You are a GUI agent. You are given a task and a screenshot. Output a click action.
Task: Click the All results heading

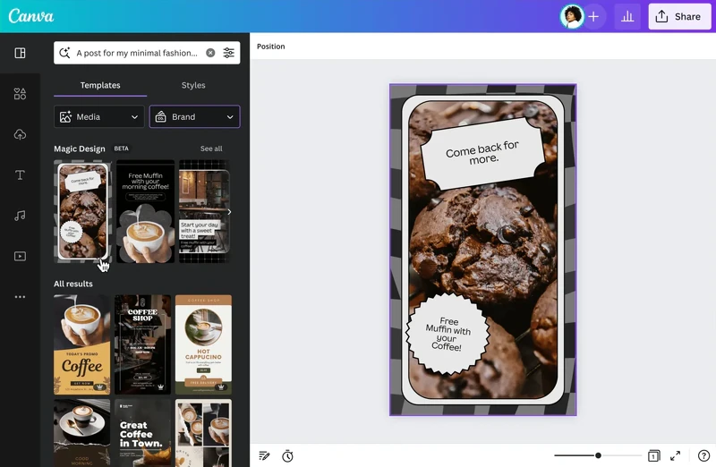pos(73,284)
